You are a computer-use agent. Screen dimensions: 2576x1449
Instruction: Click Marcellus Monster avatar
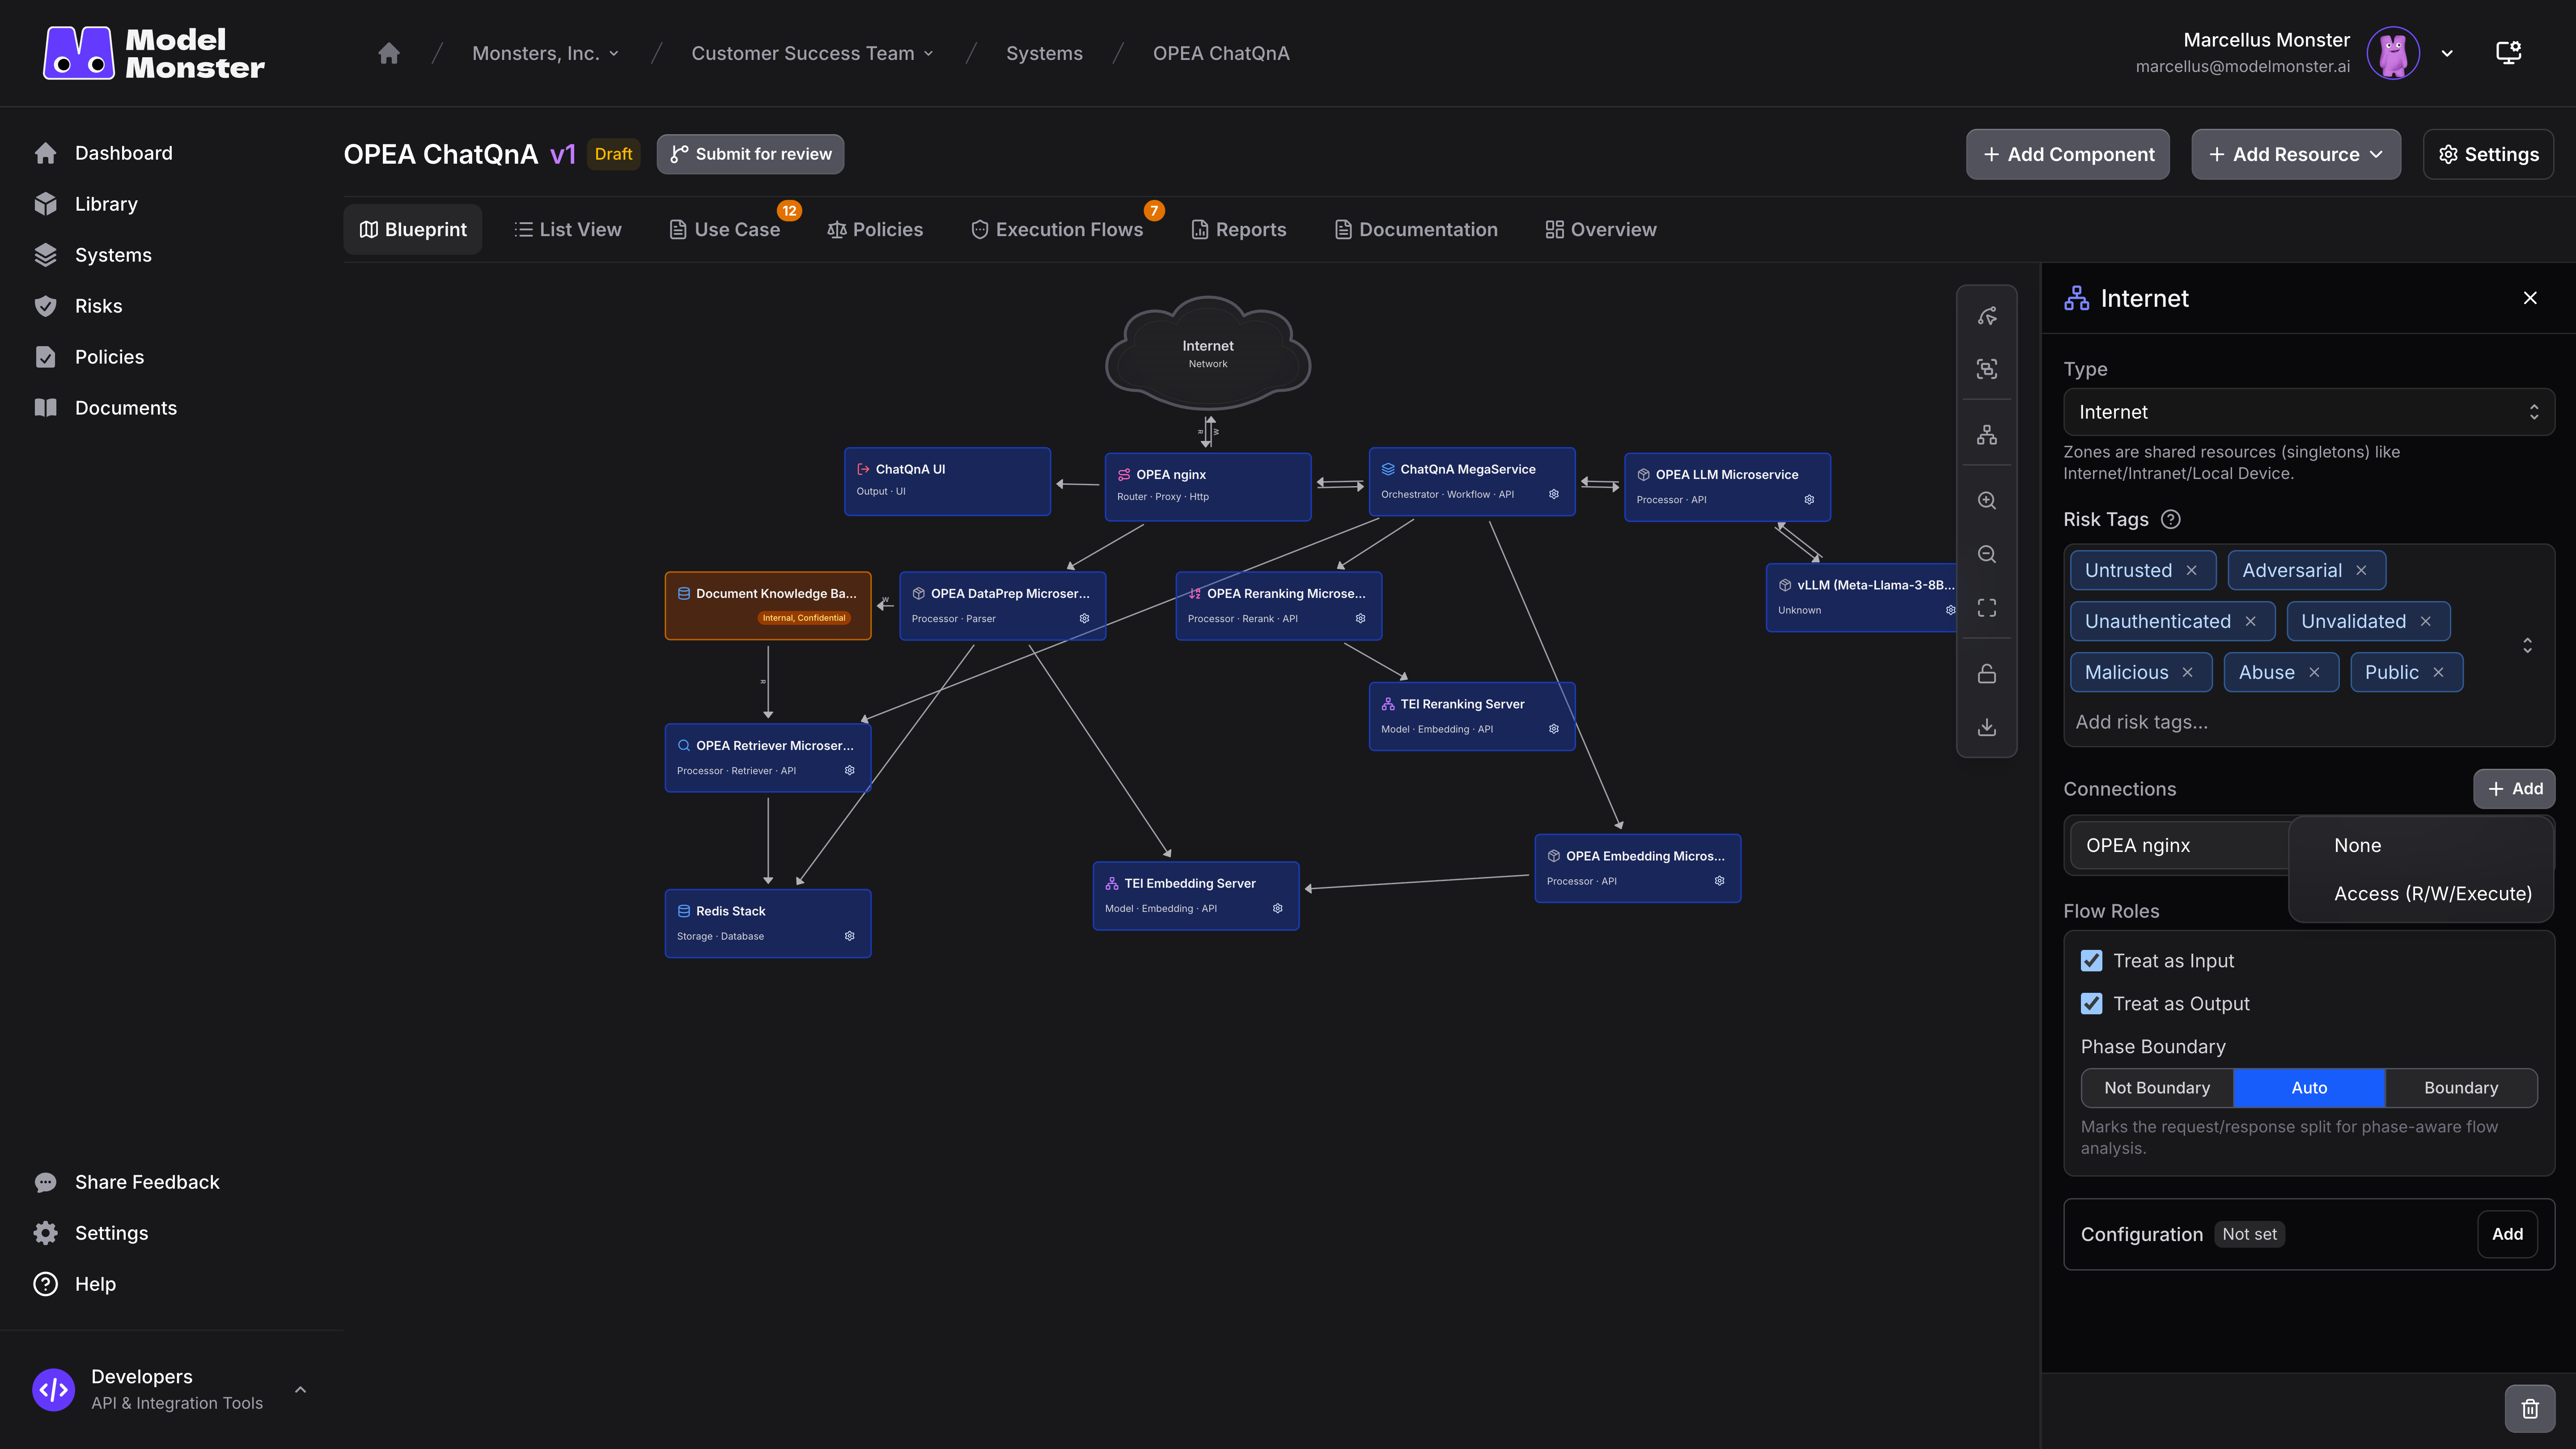[x=2393, y=53]
